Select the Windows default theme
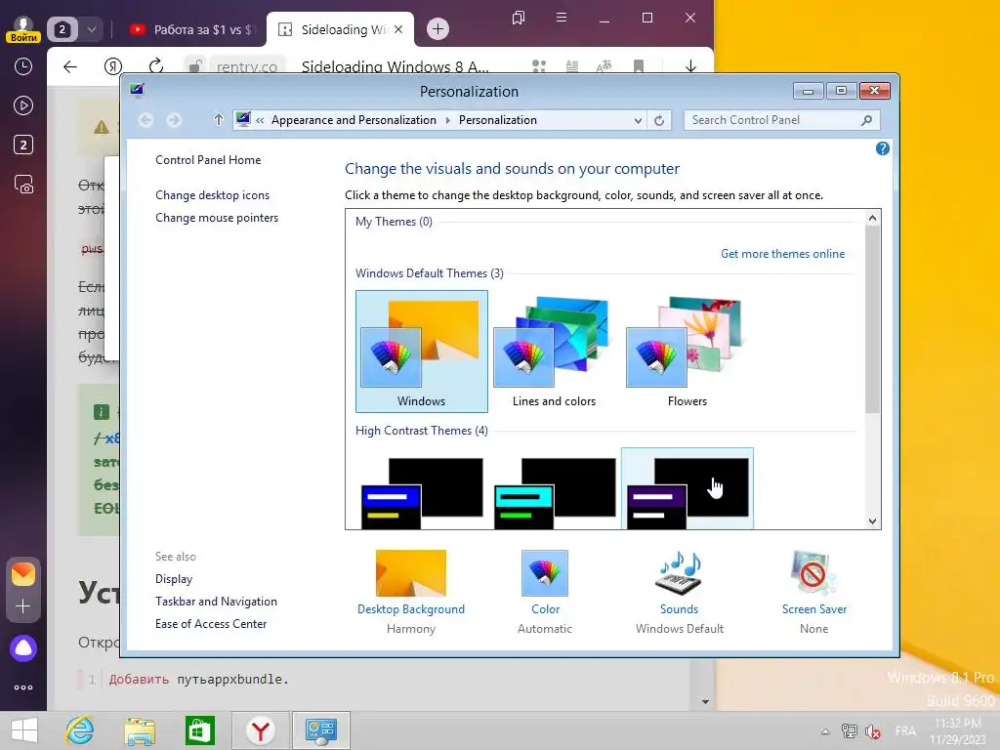The image size is (1000, 750). coord(422,351)
